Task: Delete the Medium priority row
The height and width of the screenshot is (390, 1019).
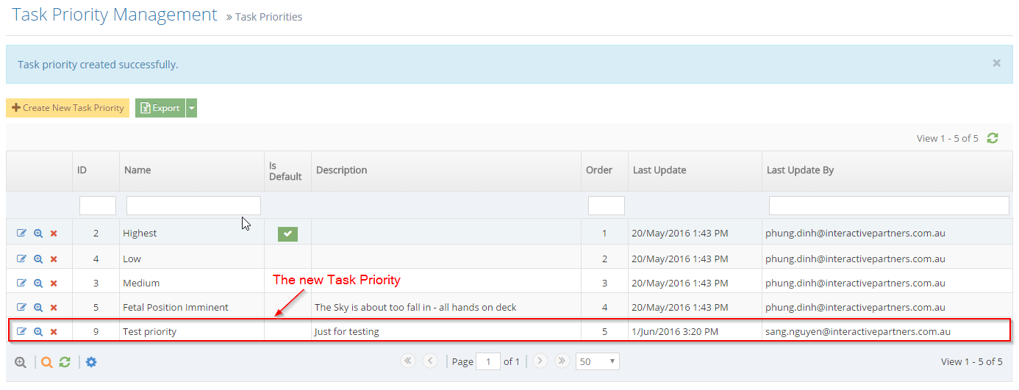Action: click(x=54, y=284)
